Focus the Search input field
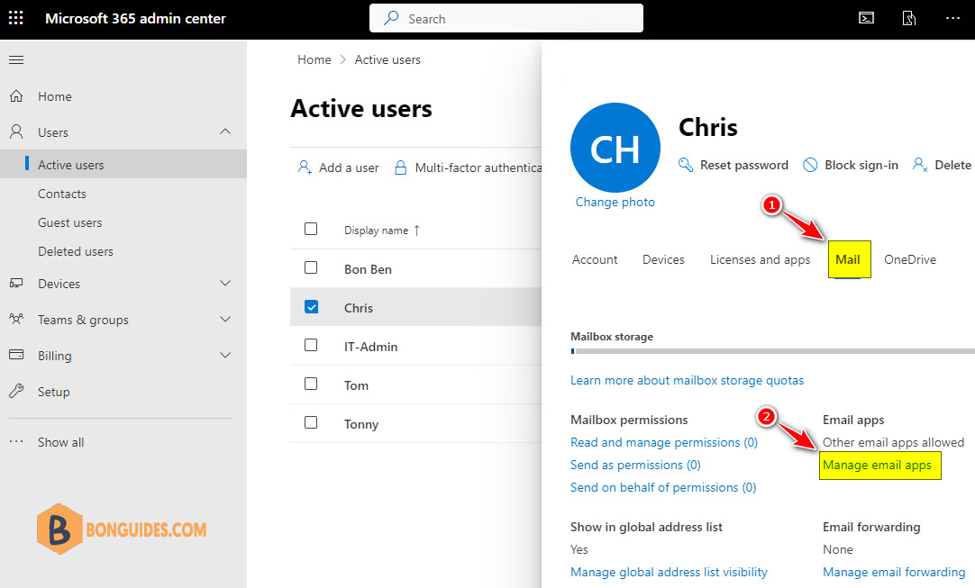The width and height of the screenshot is (975, 588). tap(506, 18)
